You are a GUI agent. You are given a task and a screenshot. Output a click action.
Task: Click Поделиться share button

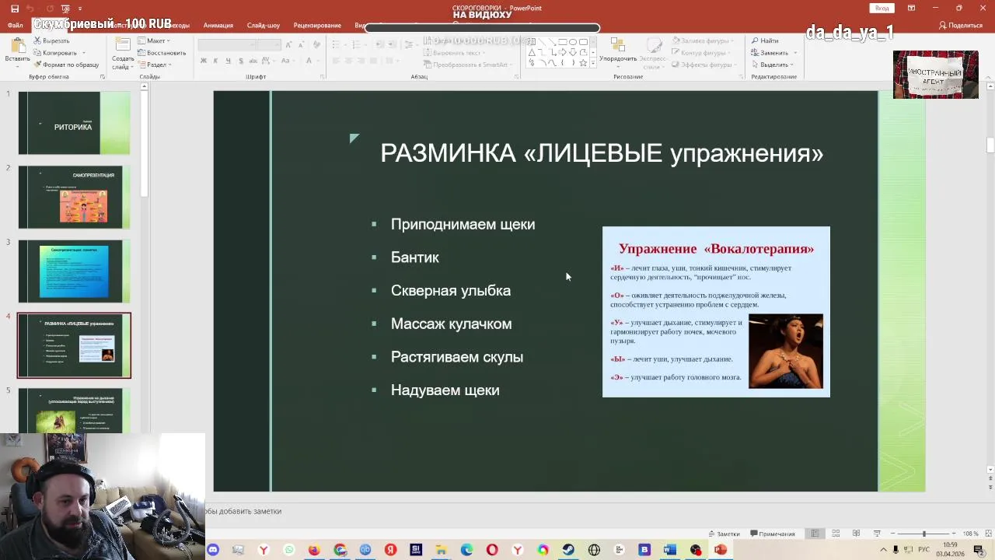click(961, 25)
